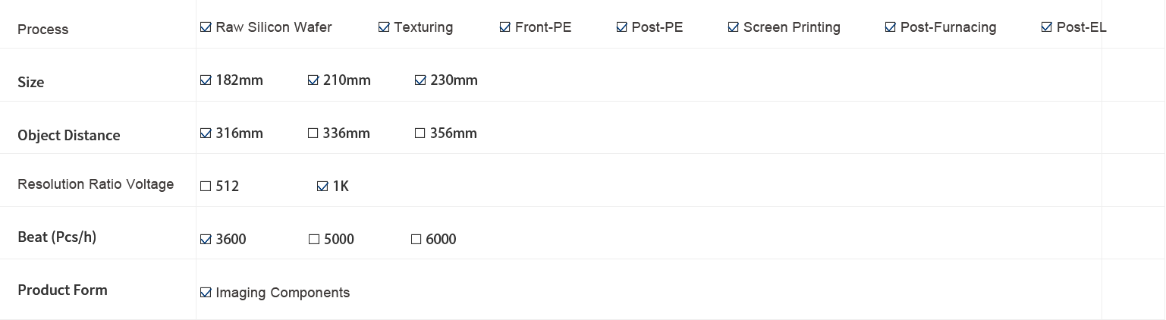Viewport: 1166px width, 320px height.
Task: Uncheck the 182mm size option
Action: [x=206, y=80]
